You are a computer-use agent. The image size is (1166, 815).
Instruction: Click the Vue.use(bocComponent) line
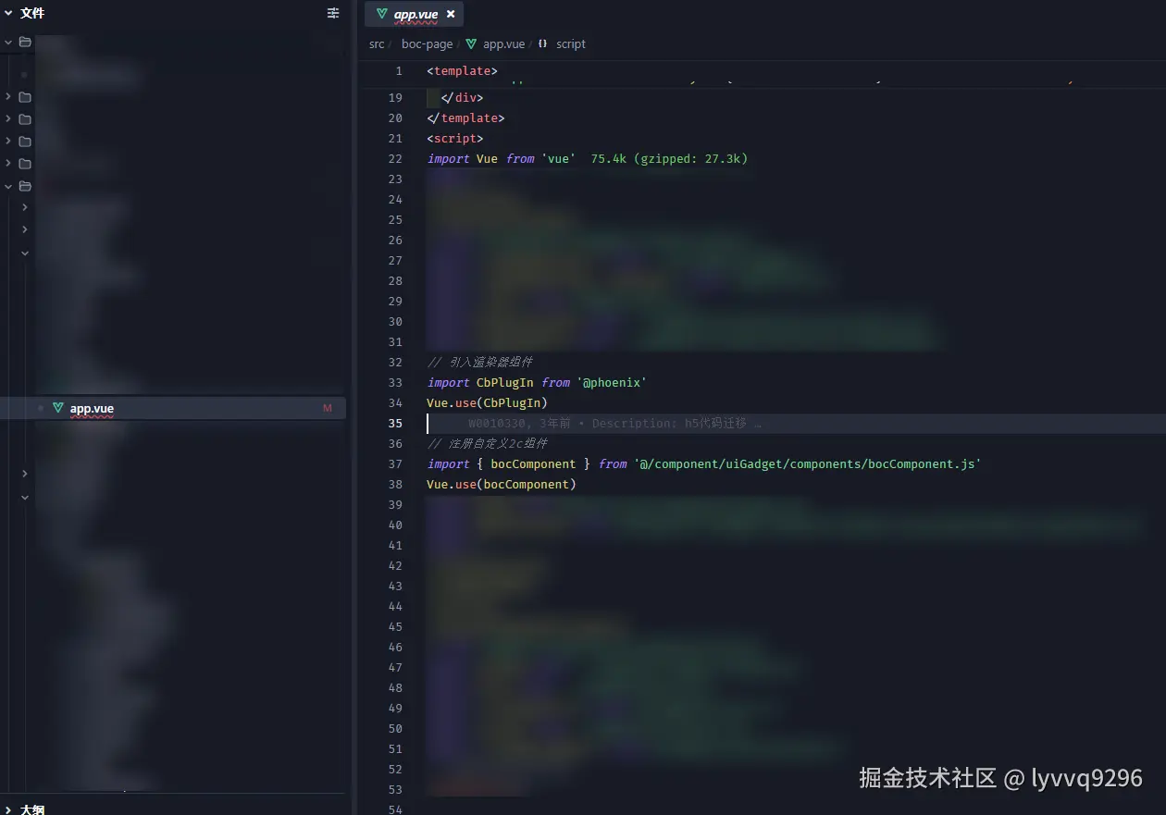[x=501, y=484]
